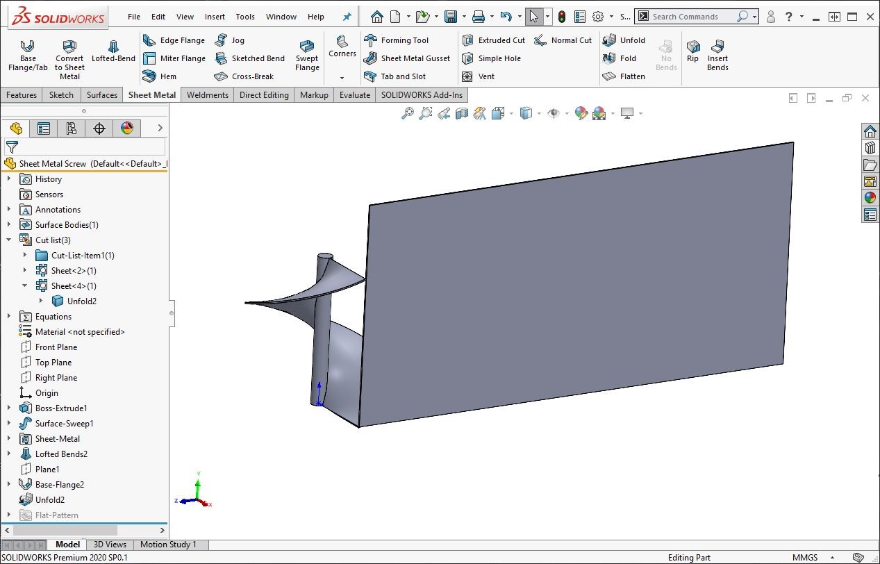This screenshot has height=564, width=880.
Task: Open the Motion Study 1 tab
Action: (x=168, y=545)
